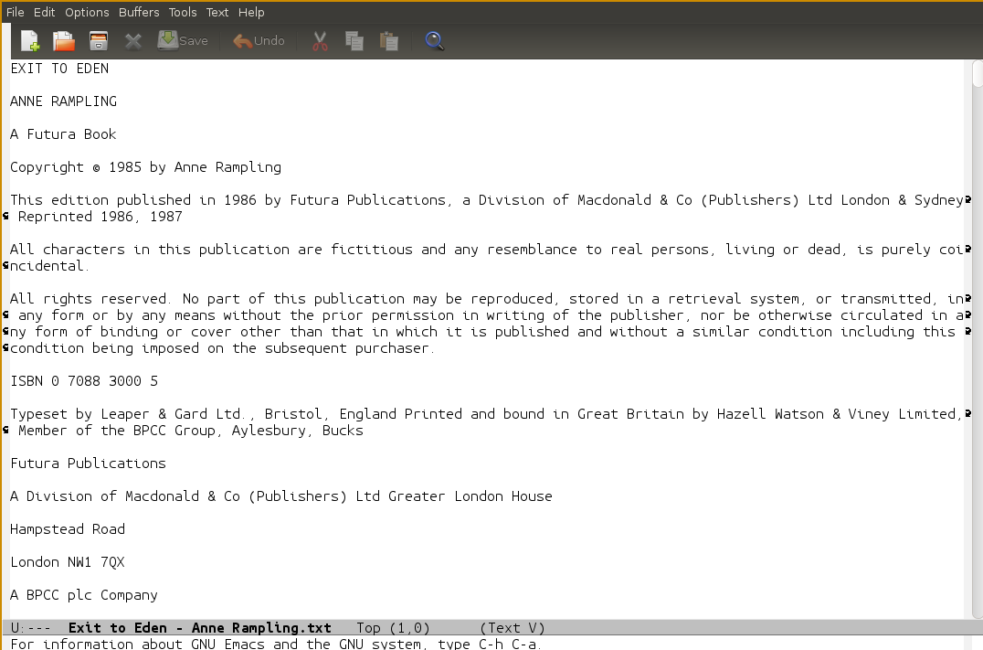The image size is (983, 650).
Task: Click the 'London NW1 7QX' line
Action: click(x=67, y=561)
